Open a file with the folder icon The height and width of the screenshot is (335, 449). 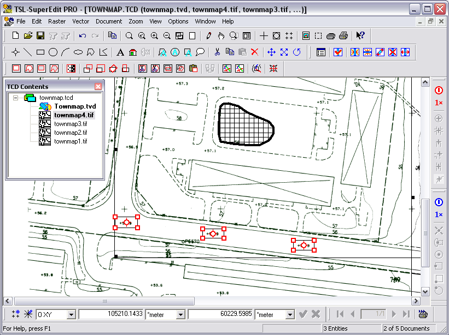(28, 35)
